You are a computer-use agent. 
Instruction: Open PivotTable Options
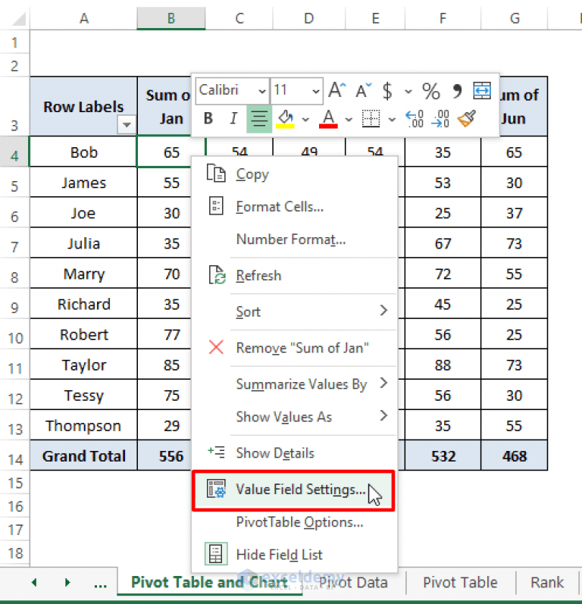click(x=295, y=522)
